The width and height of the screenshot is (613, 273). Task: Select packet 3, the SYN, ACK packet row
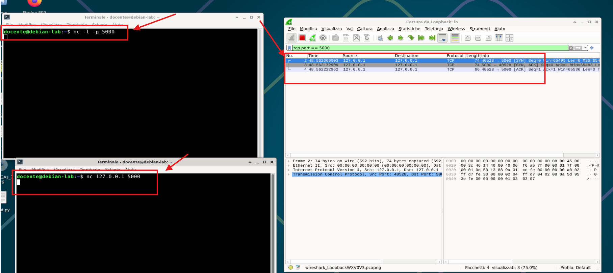point(442,65)
